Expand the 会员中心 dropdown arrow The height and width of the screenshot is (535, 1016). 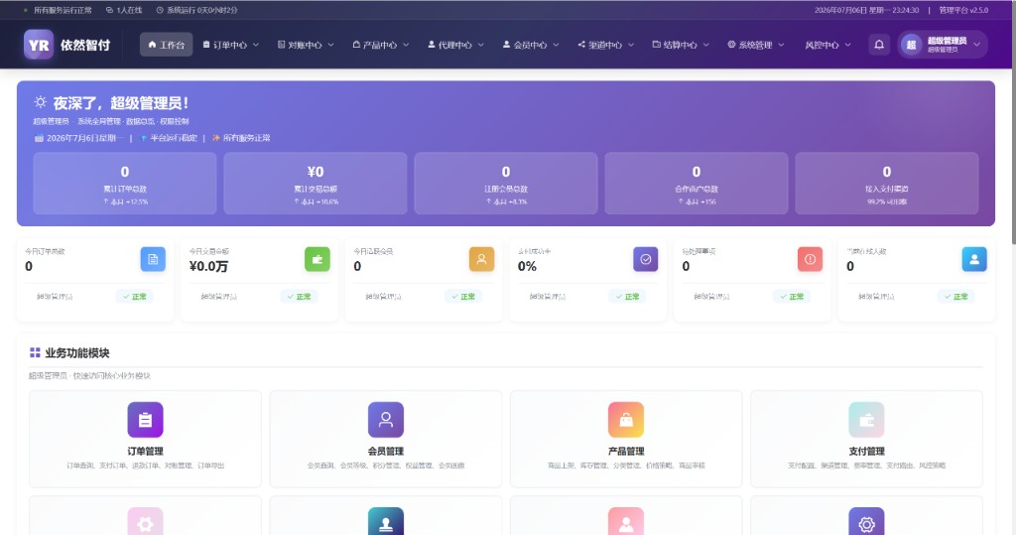[556, 45]
